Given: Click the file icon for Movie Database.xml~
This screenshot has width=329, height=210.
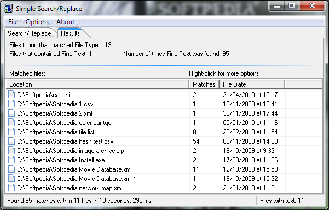Looking at the screenshot, I should point(11,178).
